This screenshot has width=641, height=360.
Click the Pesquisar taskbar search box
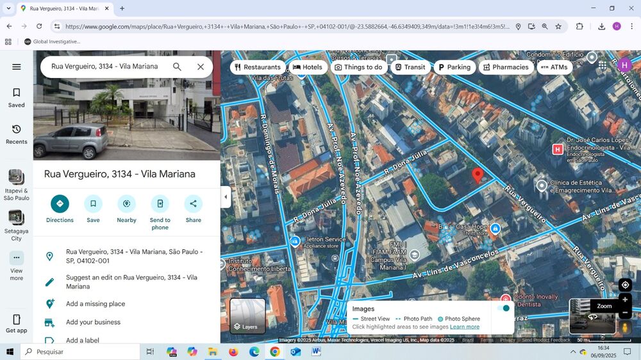tap(80, 352)
